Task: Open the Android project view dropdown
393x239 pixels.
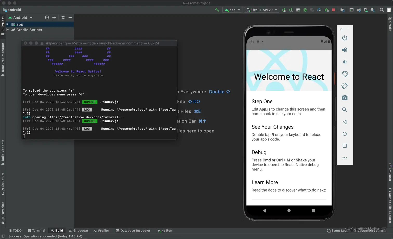Action: pyautogui.click(x=20, y=18)
